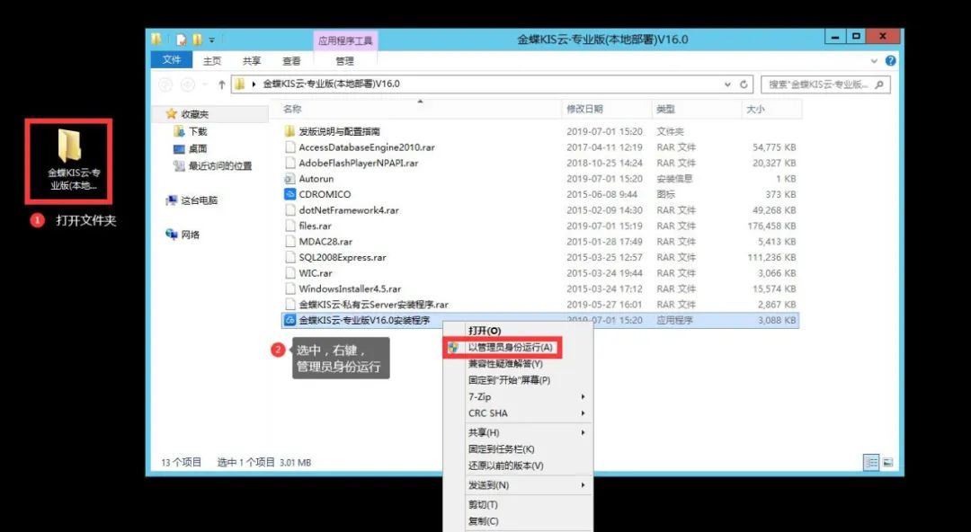The image size is (971, 532).
Task: Click the 3,088 KB size cell
Action: point(777,320)
